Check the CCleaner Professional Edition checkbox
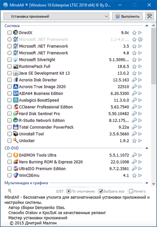The height and width of the screenshot is (227, 157). (x=9, y=107)
